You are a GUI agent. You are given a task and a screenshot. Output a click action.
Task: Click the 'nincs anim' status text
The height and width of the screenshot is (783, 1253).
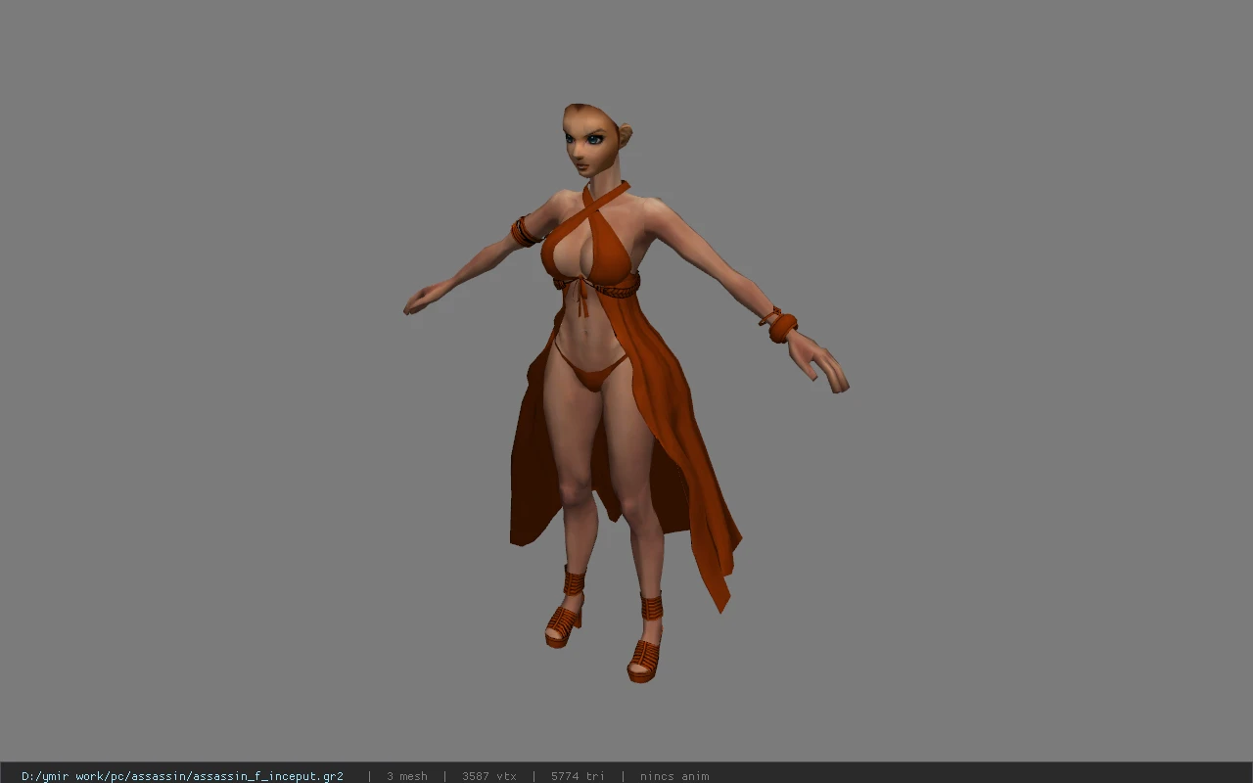click(x=674, y=776)
